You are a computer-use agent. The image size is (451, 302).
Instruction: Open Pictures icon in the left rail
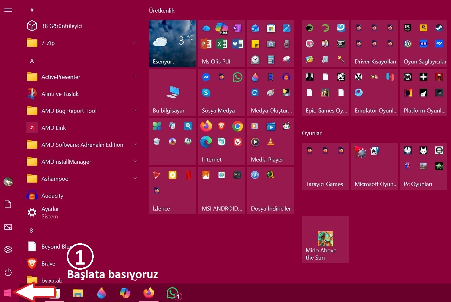coord(8,227)
